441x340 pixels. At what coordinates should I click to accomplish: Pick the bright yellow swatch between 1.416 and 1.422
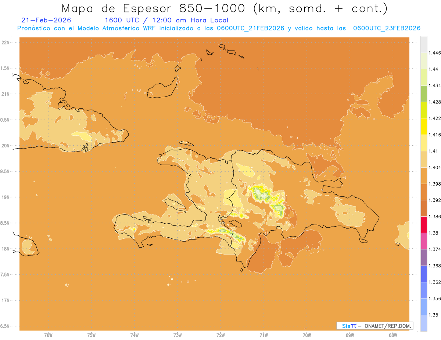point(424,127)
